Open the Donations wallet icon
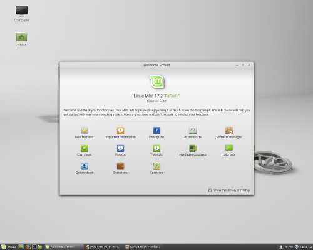Image resolution: width=313 pixels, height=250 pixels. [120, 166]
